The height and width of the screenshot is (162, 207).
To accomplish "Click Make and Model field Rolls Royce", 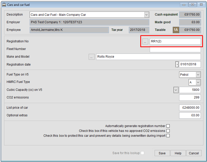I will [148, 57].
